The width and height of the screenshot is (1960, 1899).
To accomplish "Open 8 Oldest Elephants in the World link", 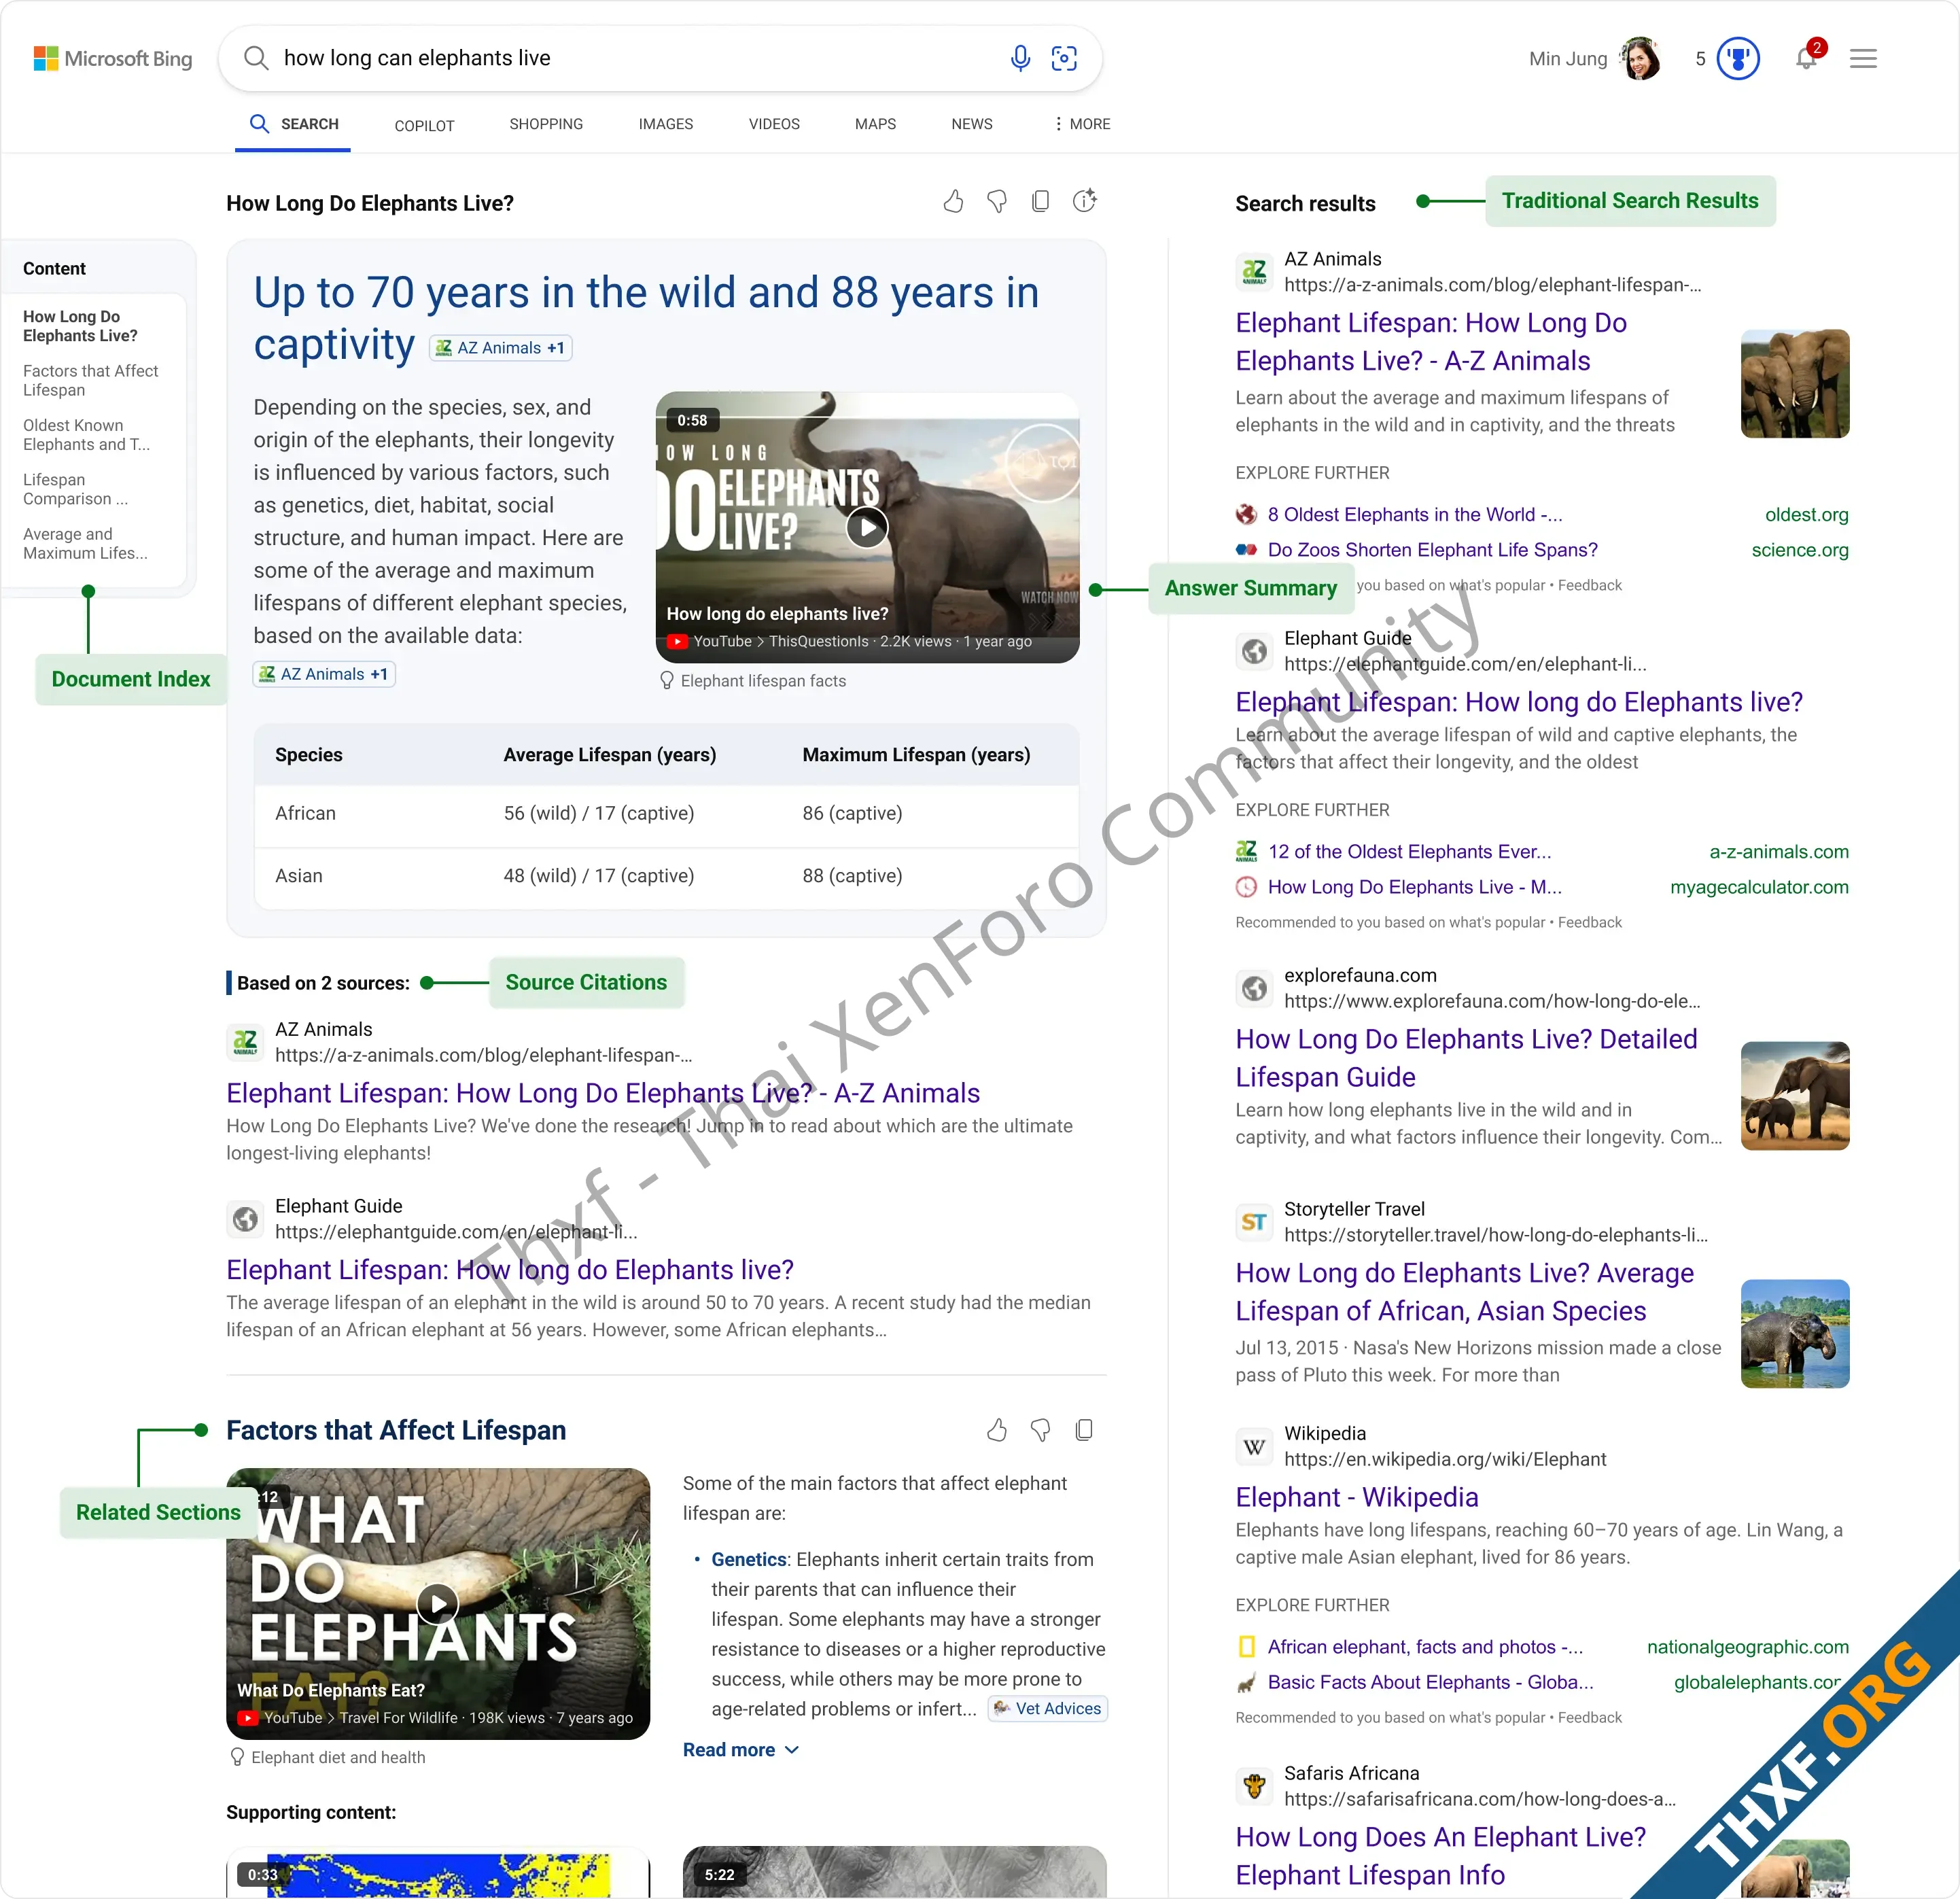I will tap(1415, 514).
